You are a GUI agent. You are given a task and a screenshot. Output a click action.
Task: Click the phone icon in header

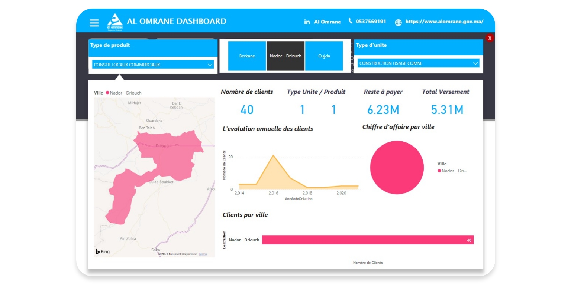pyautogui.click(x=350, y=21)
